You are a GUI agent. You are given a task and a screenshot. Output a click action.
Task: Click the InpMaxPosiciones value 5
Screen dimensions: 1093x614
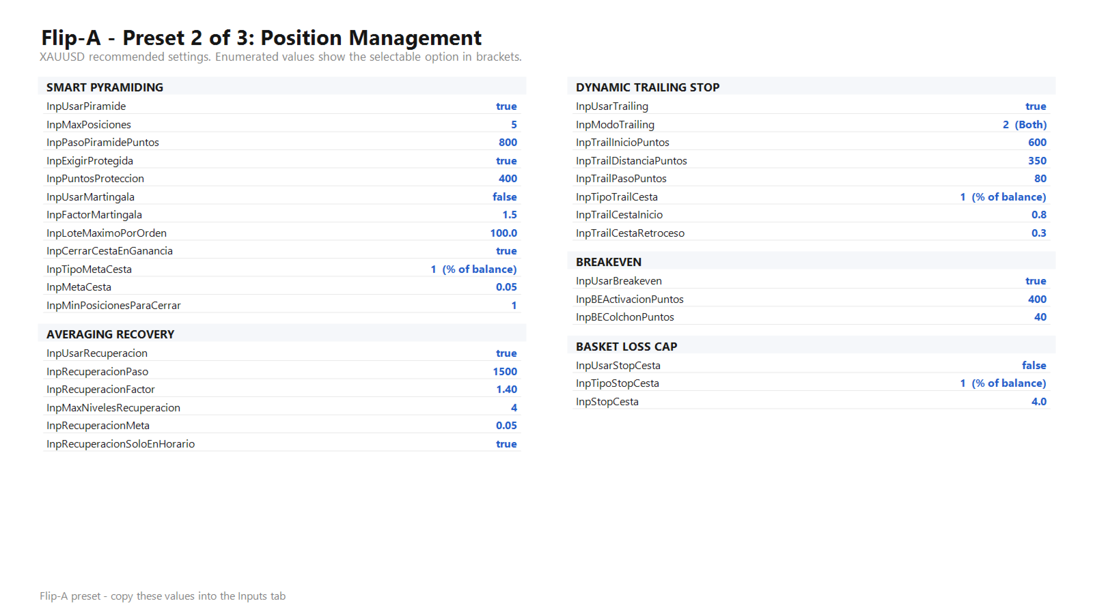click(514, 125)
